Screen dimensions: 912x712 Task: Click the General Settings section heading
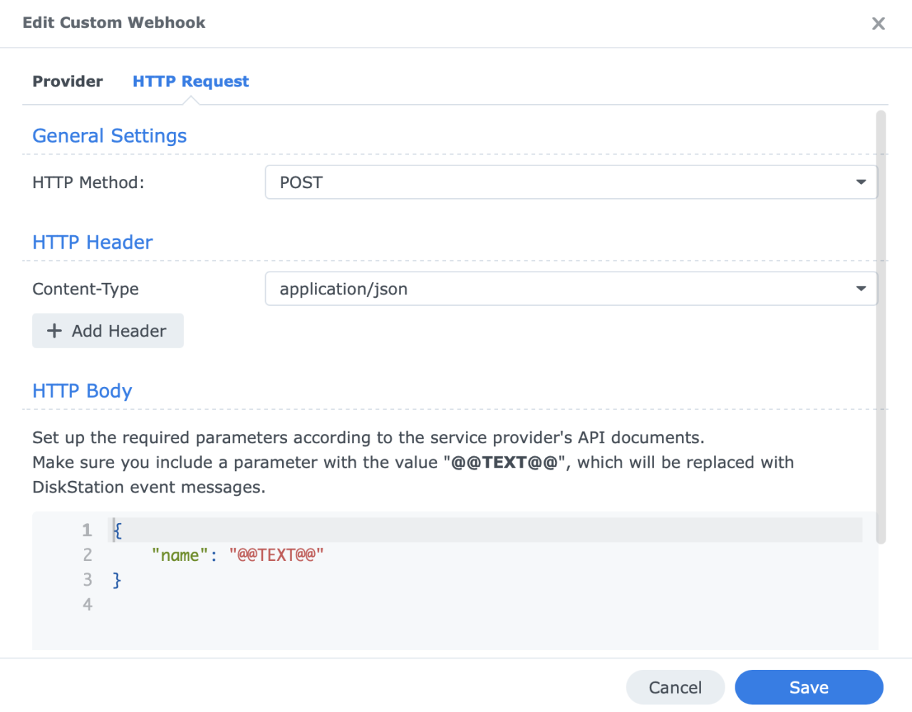click(x=110, y=135)
